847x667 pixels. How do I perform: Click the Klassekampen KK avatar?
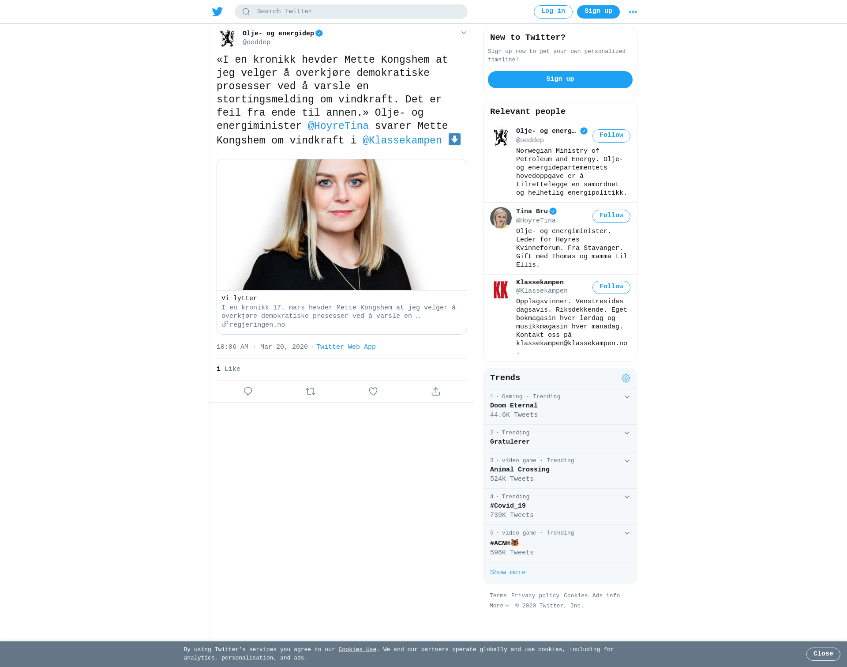[x=501, y=290]
